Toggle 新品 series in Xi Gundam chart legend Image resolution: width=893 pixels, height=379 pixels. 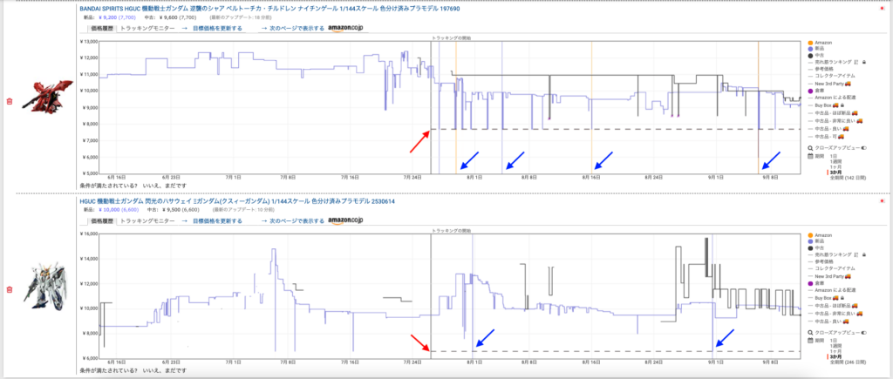tap(816, 241)
